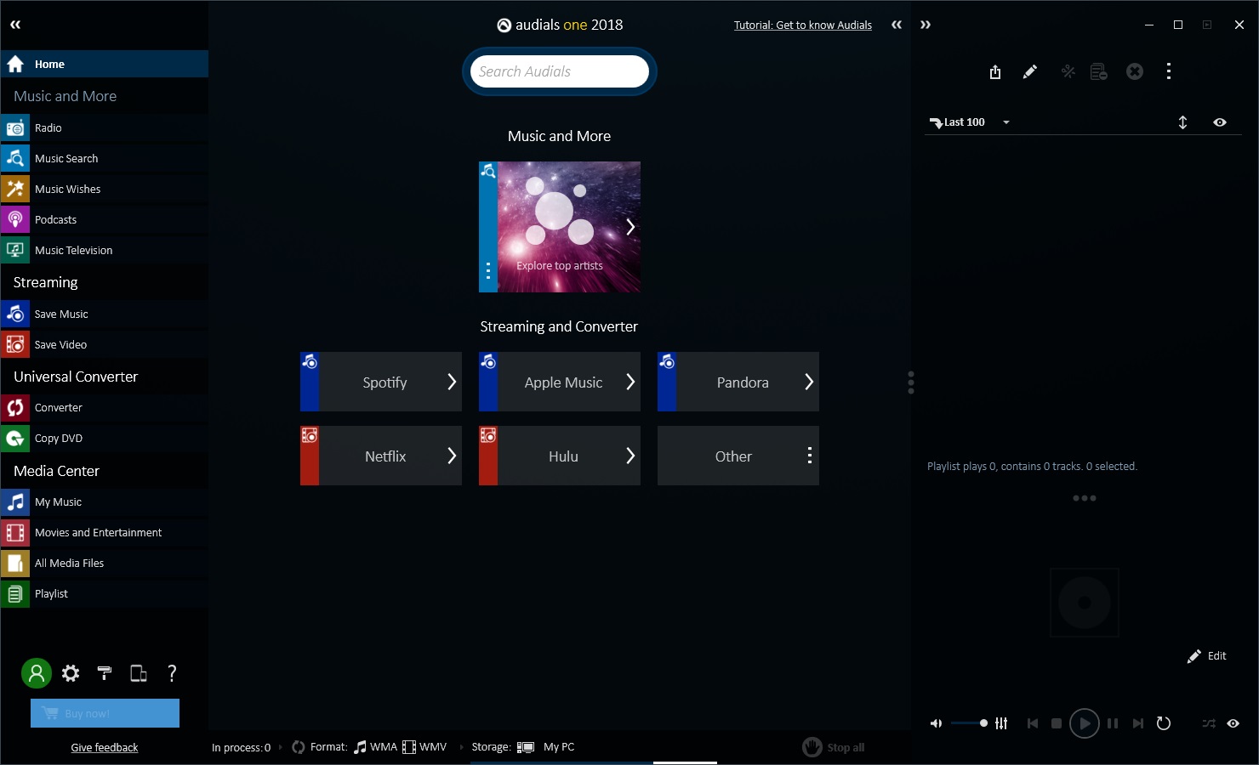This screenshot has height=765, width=1259.
Task: Start playback with the play button
Action: (1084, 723)
